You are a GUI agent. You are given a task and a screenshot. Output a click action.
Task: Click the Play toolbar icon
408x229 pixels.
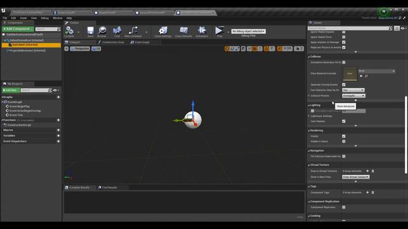[219, 31]
